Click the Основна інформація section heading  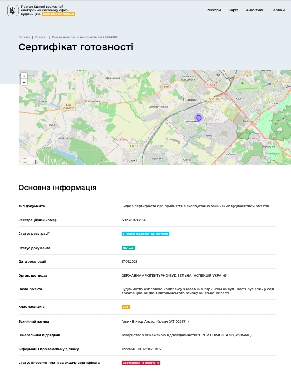click(57, 188)
